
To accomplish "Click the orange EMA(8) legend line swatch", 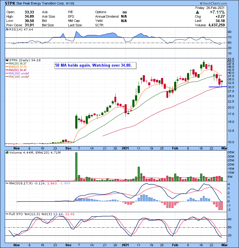I will 7,67.
